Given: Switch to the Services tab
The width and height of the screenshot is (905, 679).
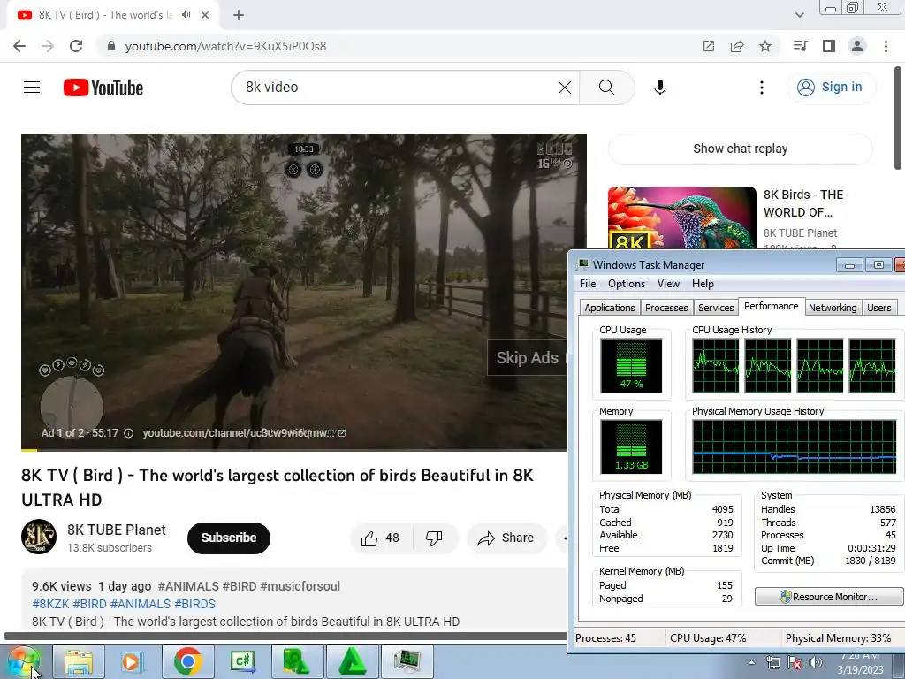Looking at the screenshot, I should [716, 308].
